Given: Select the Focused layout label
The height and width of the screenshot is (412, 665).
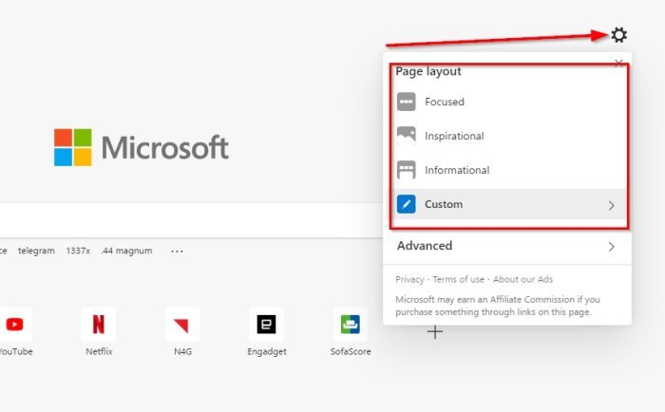Looking at the screenshot, I should tap(445, 102).
